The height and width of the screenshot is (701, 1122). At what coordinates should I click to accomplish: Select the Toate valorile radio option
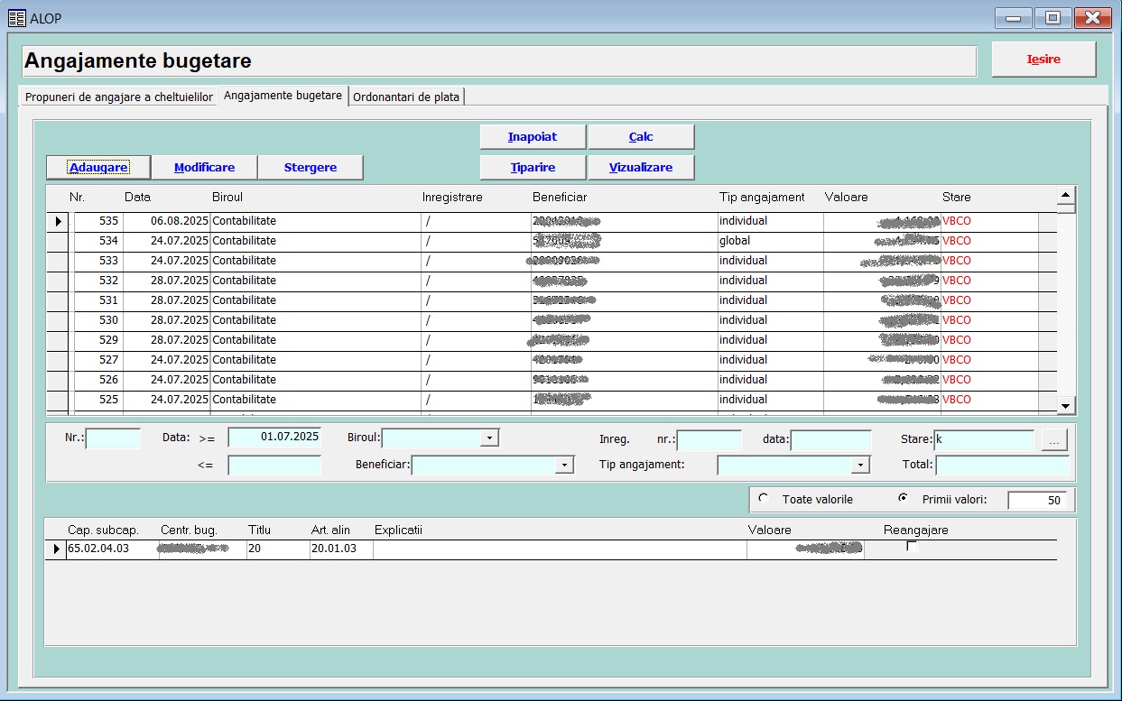(x=764, y=499)
